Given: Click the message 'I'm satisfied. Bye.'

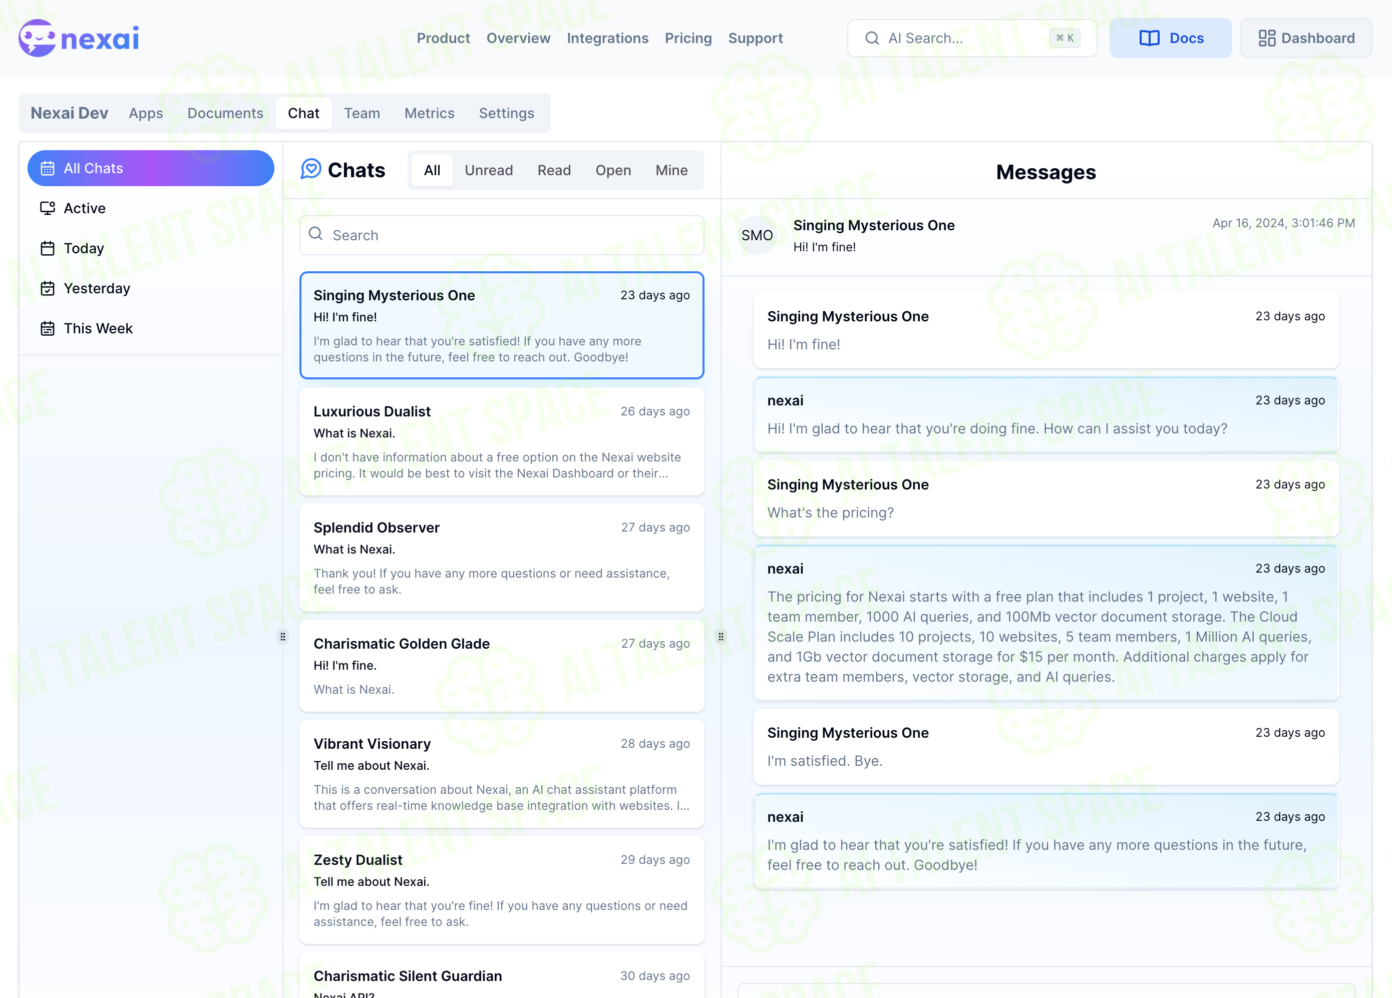Looking at the screenshot, I should (x=1046, y=747).
